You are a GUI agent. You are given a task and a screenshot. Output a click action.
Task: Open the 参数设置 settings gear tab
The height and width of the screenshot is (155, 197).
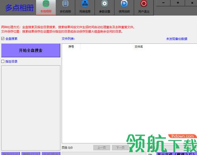(104, 7)
